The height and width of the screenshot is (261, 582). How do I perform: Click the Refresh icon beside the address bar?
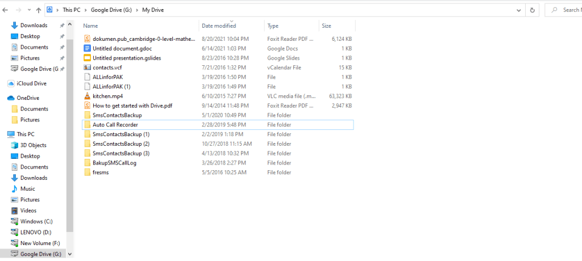(x=532, y=10)
